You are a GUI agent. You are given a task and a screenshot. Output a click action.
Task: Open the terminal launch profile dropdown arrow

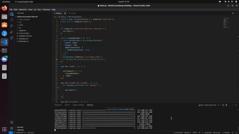[x=220, y=105]
